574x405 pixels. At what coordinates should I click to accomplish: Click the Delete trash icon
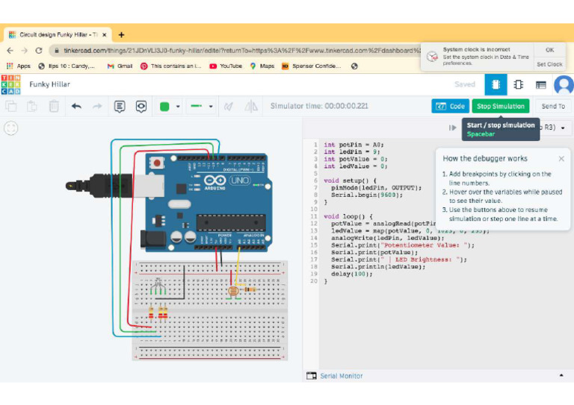click(54, 106)
